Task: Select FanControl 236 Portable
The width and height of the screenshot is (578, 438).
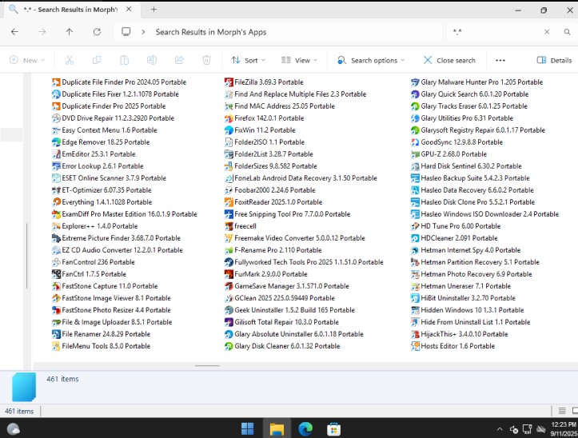Action: click(94, 262)
